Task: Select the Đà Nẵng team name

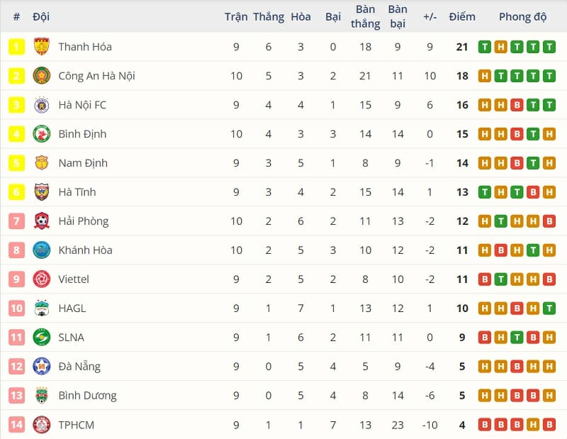Action: [79, 367]
